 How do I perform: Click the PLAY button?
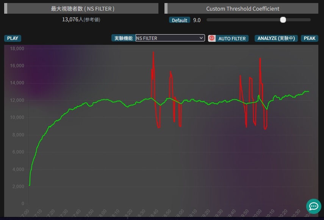pos(13,38)
